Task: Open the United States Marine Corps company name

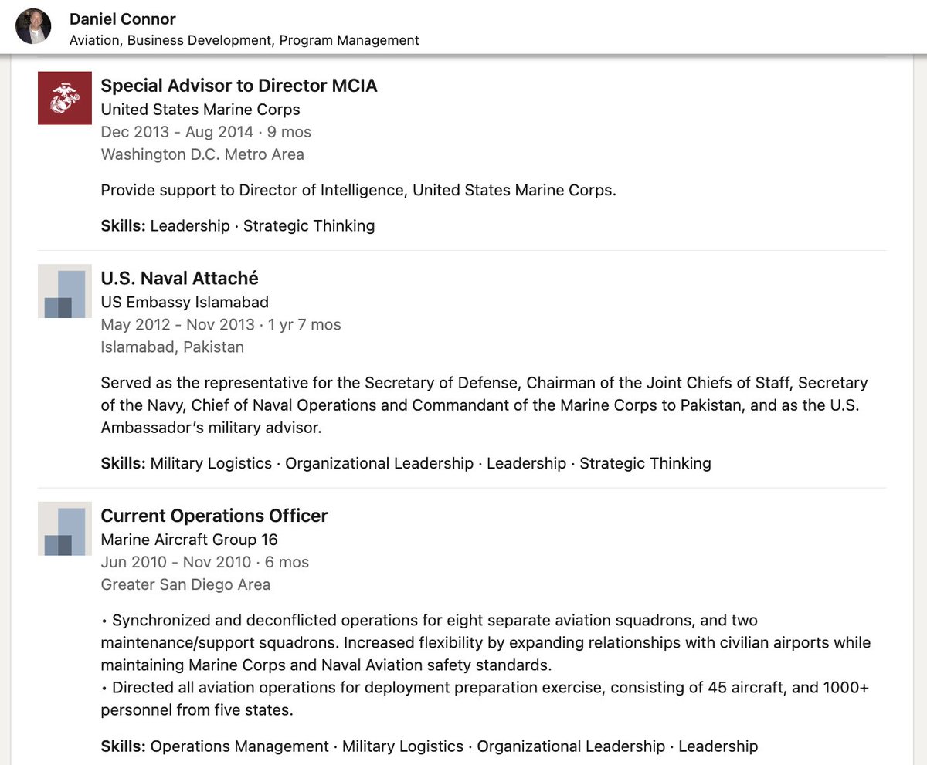Action: 200,110
